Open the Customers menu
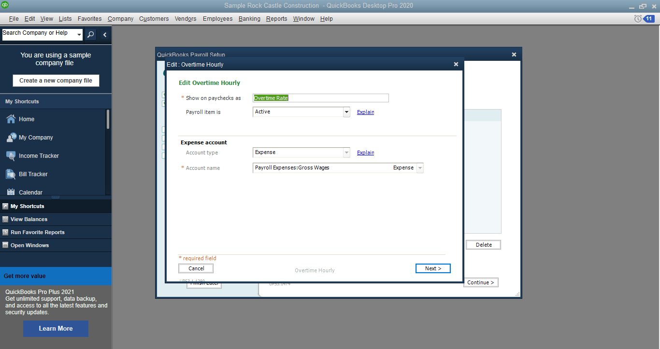Screen dimensions: 660x349 (154, 19)
